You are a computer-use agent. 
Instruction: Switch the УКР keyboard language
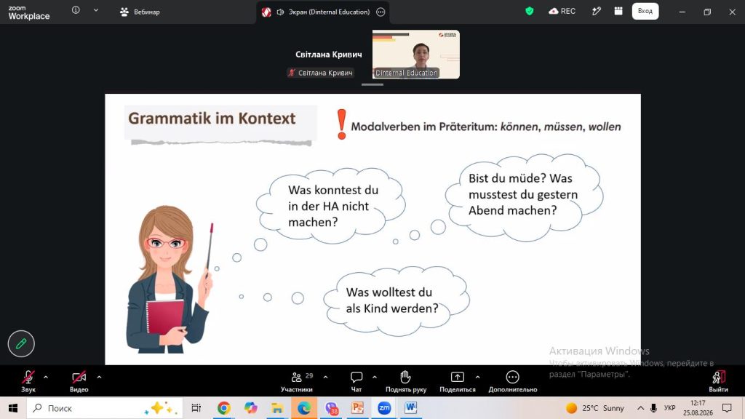(670, 408)
